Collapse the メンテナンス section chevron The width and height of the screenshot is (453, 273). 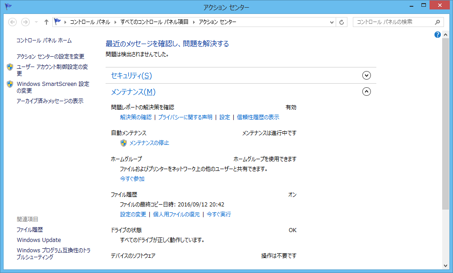point(366,92)
